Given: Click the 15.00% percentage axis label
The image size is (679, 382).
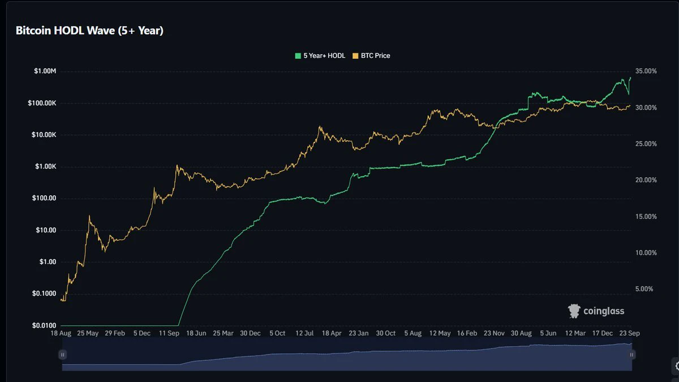Looking at the screenshot, I should [646, 216].
